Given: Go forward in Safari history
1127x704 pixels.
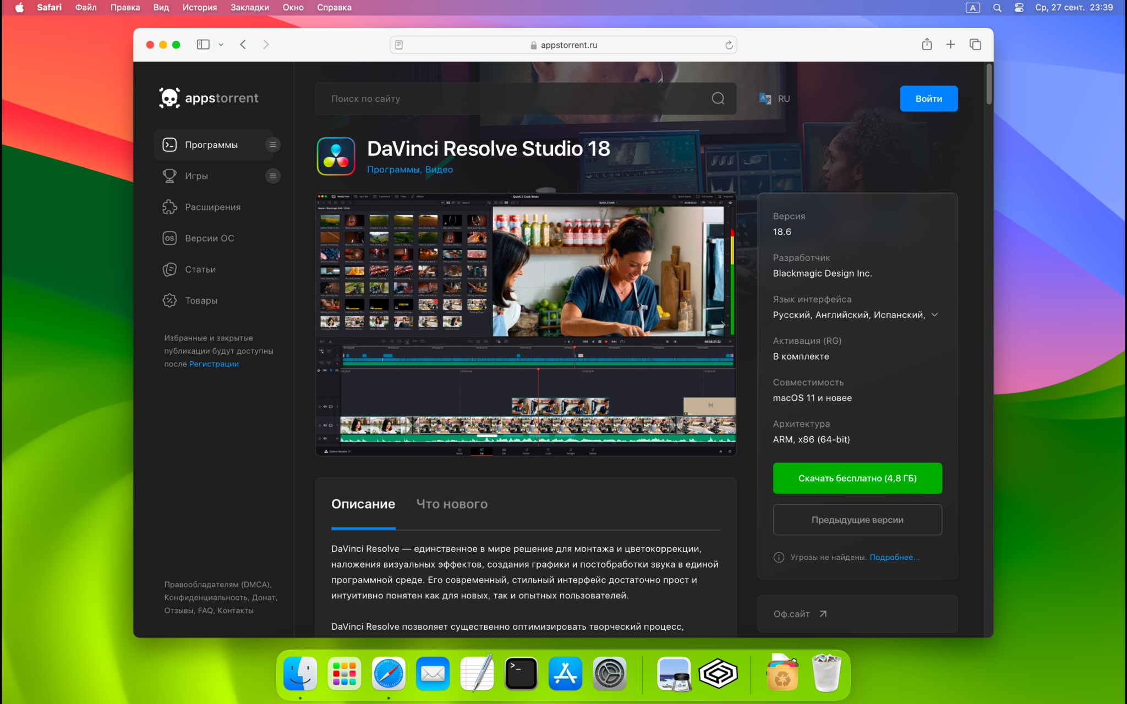Looking at the screenshot, I should click(x=266, y=45).
